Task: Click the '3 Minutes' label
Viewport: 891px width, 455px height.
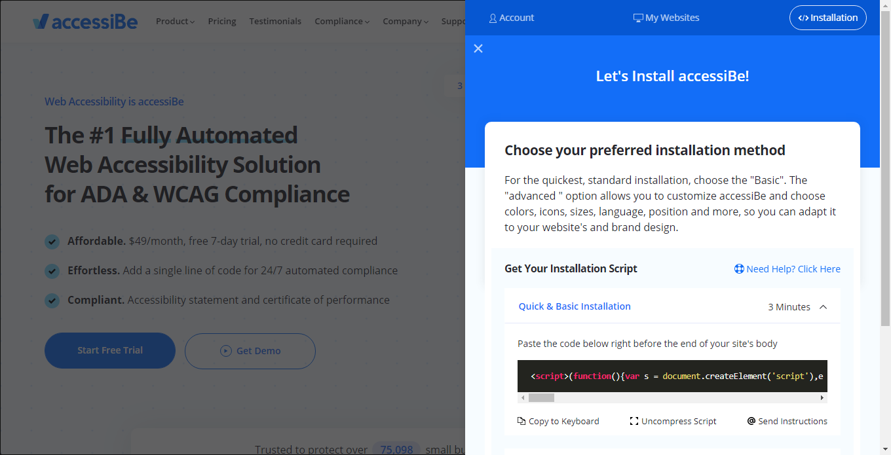Action: coord(789,307)
